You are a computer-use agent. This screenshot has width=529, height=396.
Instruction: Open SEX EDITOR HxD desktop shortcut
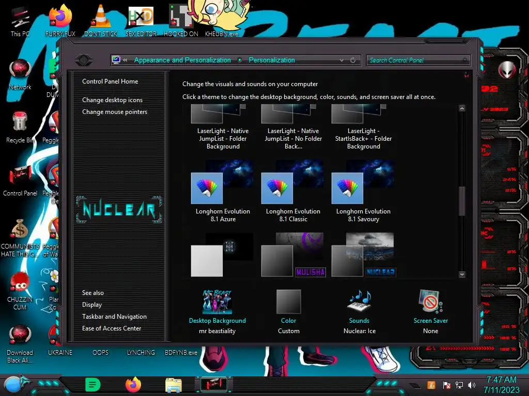pyautogui.click(x=141, y=20)
